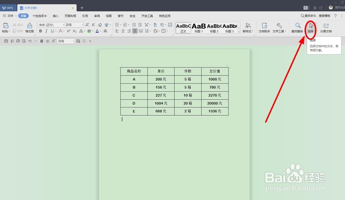Select the 格式刷 (Format Painter) tool
This screenshot has width=345, height=200.
point(29,29)
